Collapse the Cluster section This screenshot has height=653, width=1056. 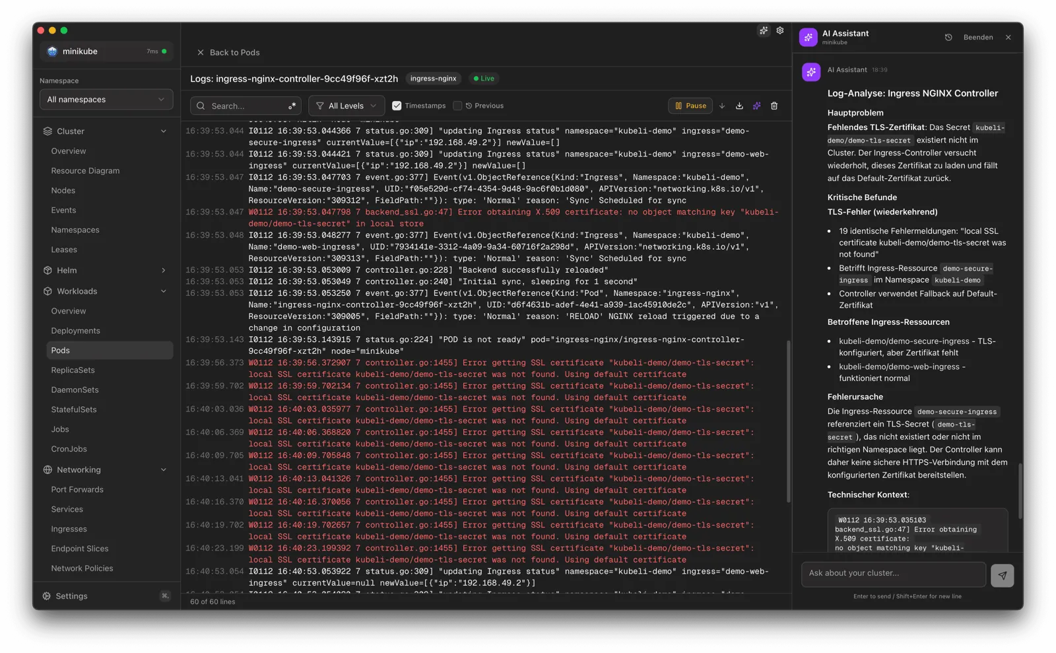tap(163, 131)
